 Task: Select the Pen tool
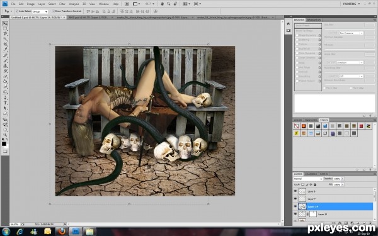pos(5,98)
